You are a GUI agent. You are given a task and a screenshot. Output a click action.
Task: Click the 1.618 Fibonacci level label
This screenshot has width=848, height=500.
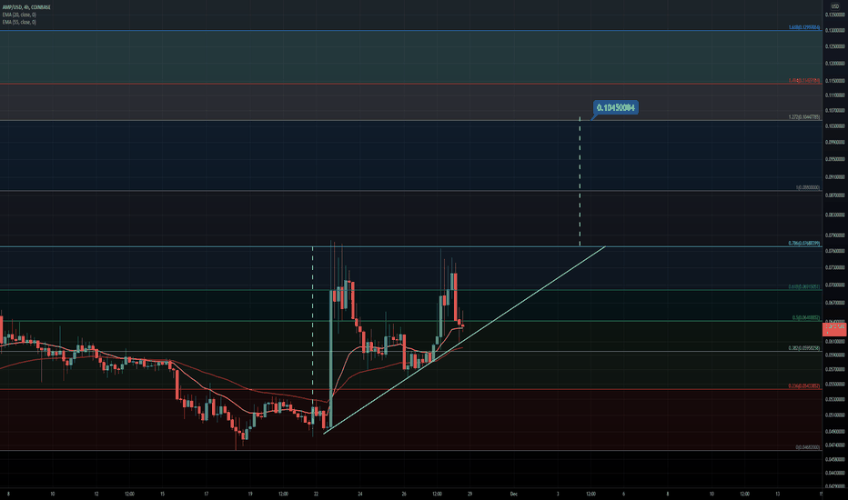click(x=804, y=27)
